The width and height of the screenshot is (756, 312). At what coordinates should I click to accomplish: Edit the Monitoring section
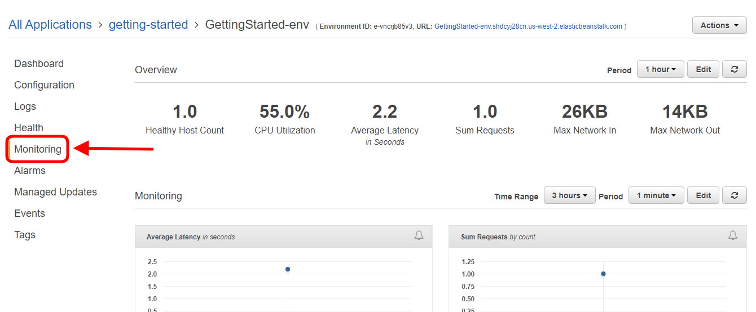coord(704,195)
